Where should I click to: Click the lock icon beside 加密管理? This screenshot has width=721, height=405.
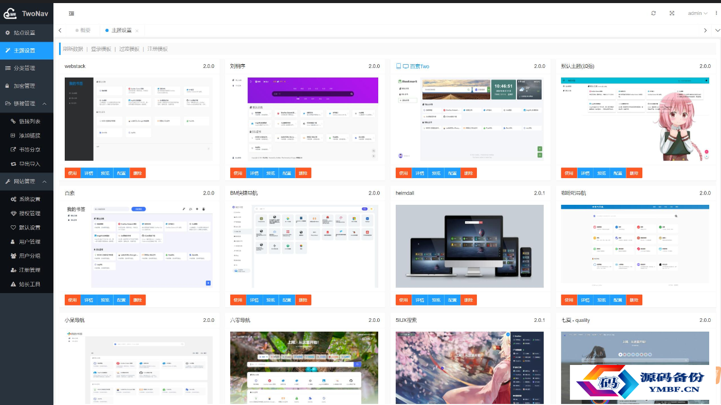(x=8, y=86)
